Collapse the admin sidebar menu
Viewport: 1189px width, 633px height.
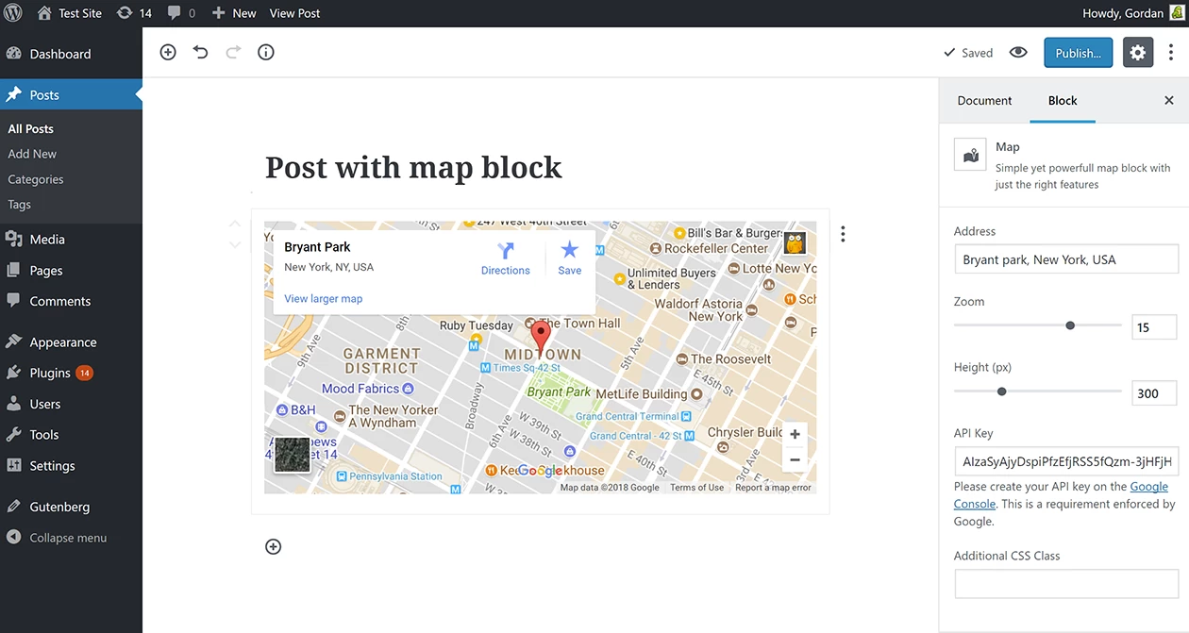tap(71, 538)
